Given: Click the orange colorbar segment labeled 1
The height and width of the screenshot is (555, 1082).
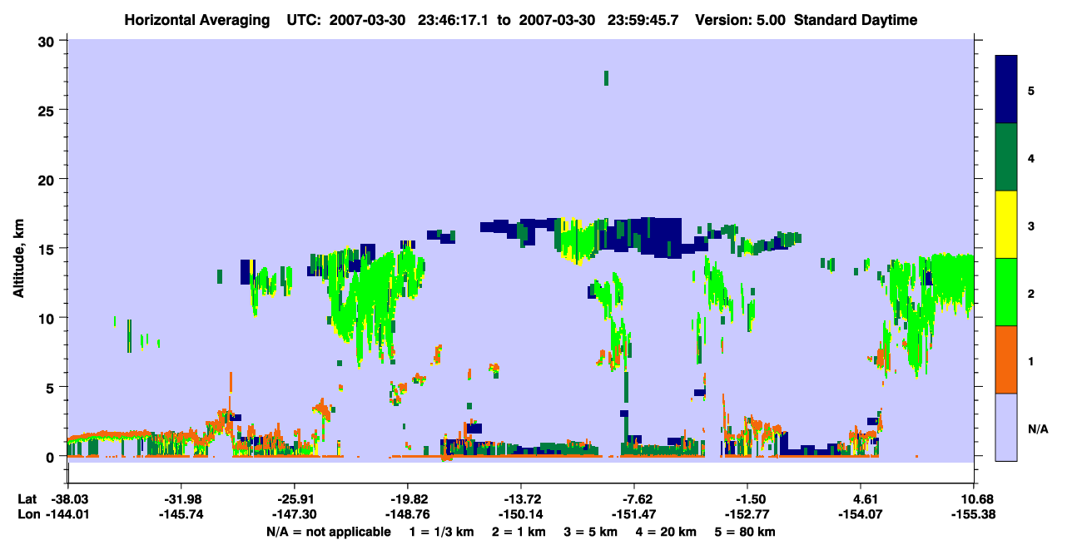Looking at the screenshot, I should (1006, 359).
